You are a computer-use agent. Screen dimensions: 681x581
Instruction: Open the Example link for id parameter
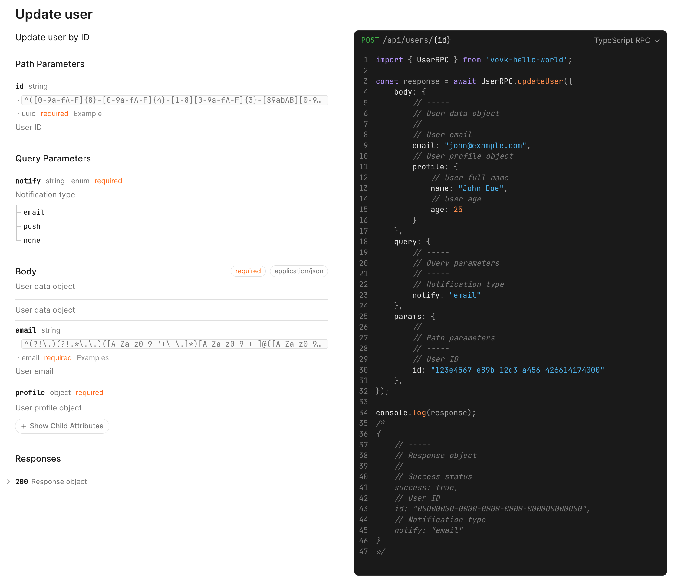coord(87,114)
